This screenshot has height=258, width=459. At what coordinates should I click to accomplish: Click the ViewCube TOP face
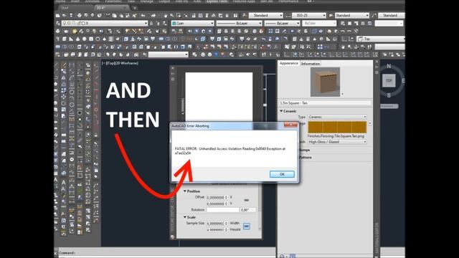[389, 80]
